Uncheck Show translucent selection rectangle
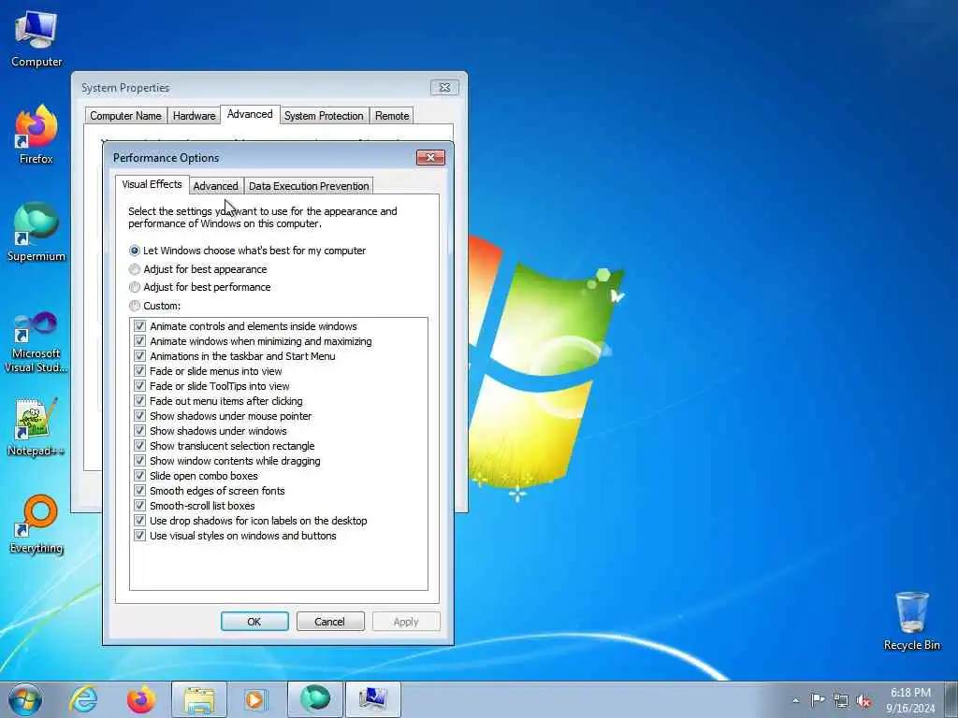958x718 pixels. (140, 446)
